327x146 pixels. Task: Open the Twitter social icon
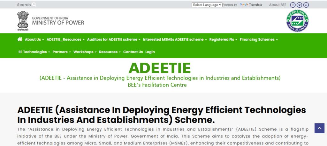tap(300, 5)
